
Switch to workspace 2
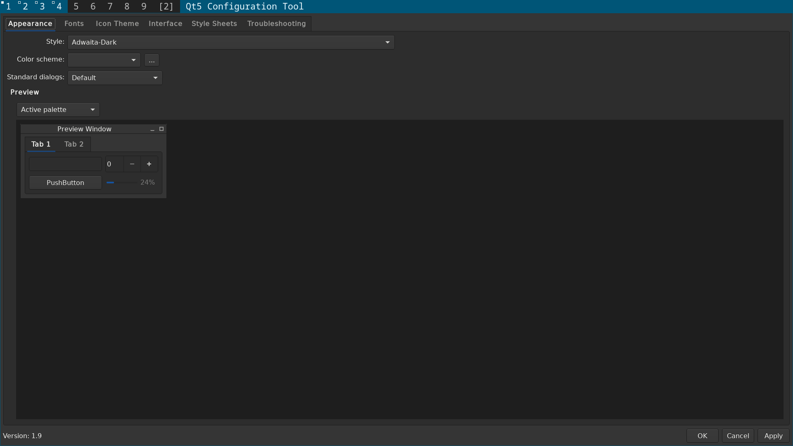25,7
